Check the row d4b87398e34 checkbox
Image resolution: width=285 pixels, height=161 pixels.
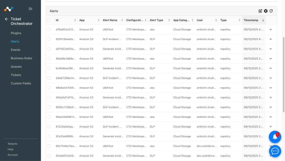tap(49, 78)
